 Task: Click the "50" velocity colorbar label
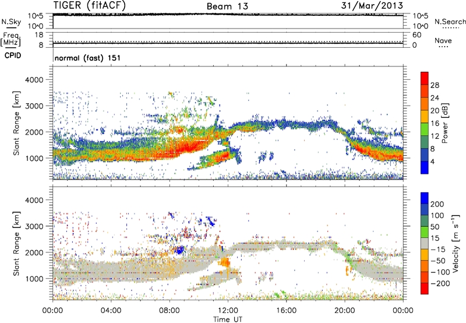435,227
